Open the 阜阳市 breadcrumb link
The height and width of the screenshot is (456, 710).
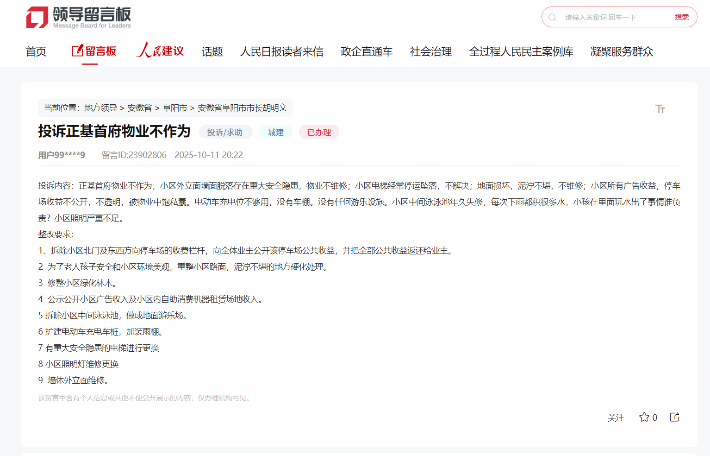click(176, 108)
